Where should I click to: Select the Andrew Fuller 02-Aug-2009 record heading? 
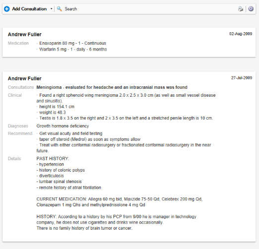click(x=25, y=34)
